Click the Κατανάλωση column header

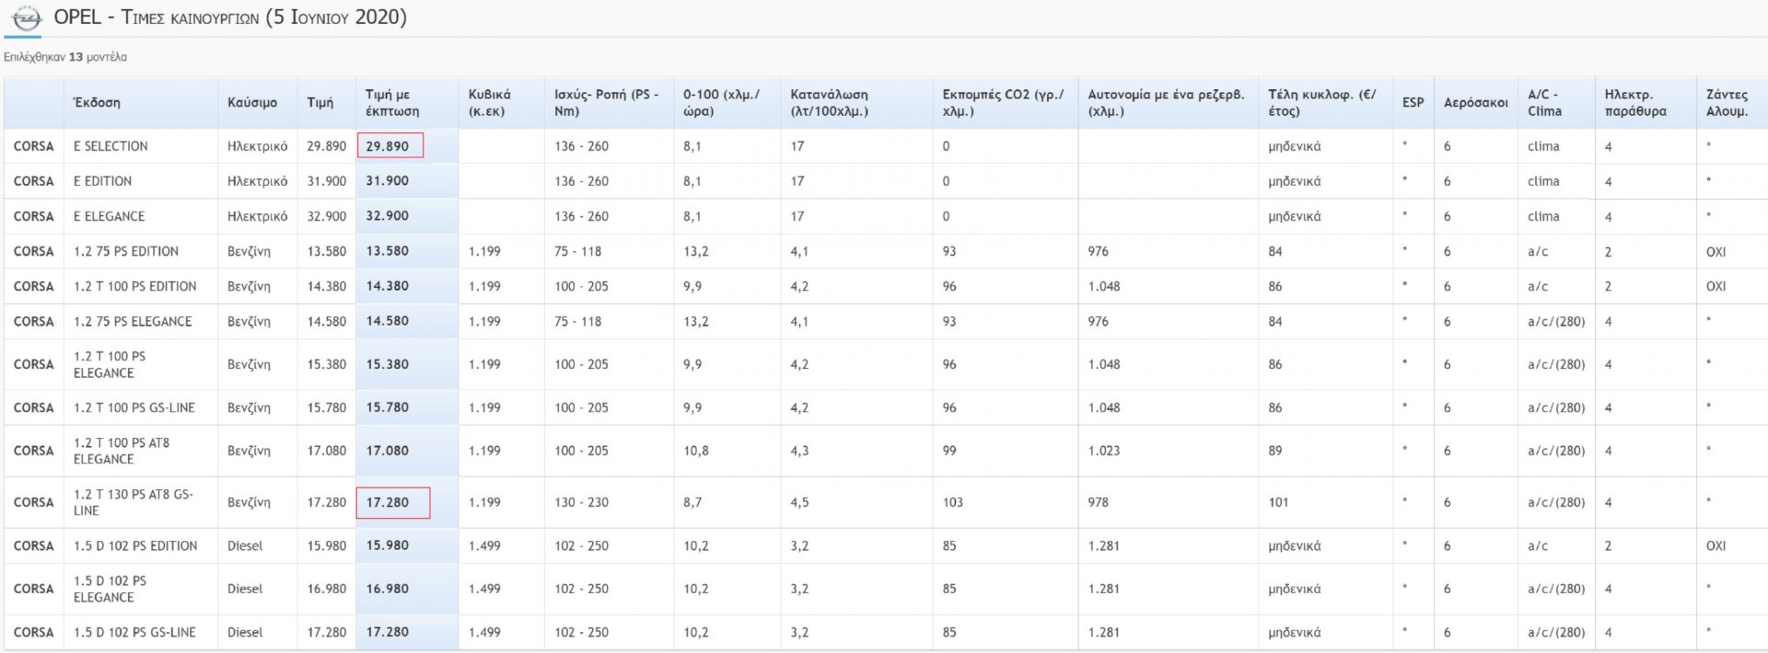[x=829, y=103]
